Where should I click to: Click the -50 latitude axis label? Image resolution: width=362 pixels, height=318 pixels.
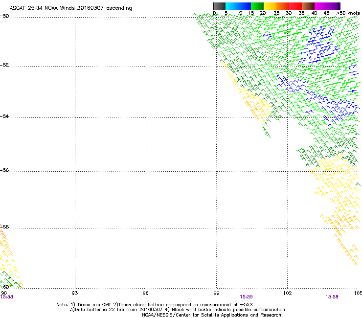click(4, 16)
